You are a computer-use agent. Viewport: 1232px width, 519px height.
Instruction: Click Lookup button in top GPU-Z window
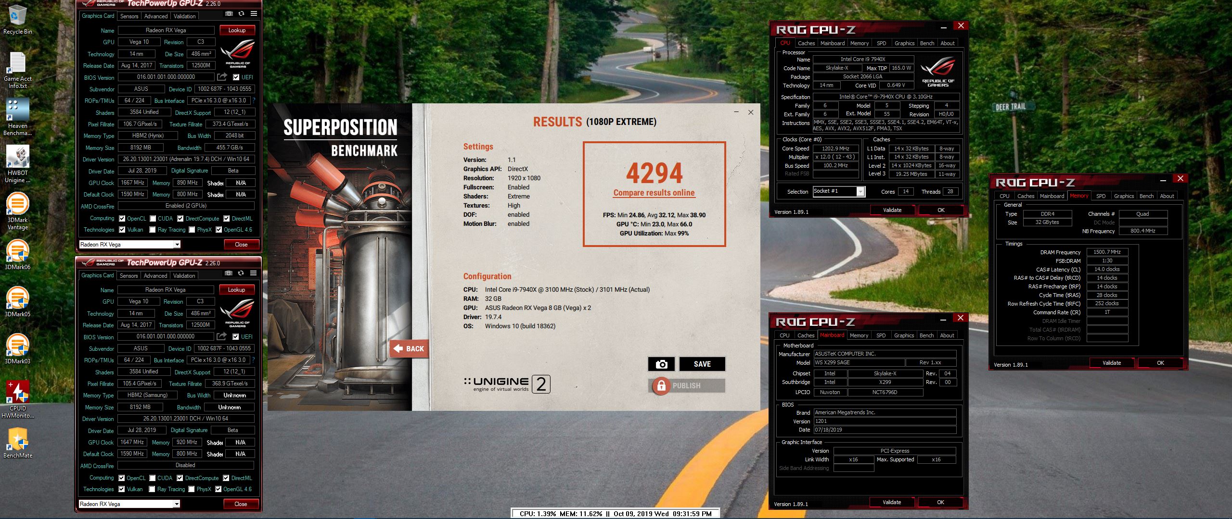pyautogui.click(x=237, y=30)
